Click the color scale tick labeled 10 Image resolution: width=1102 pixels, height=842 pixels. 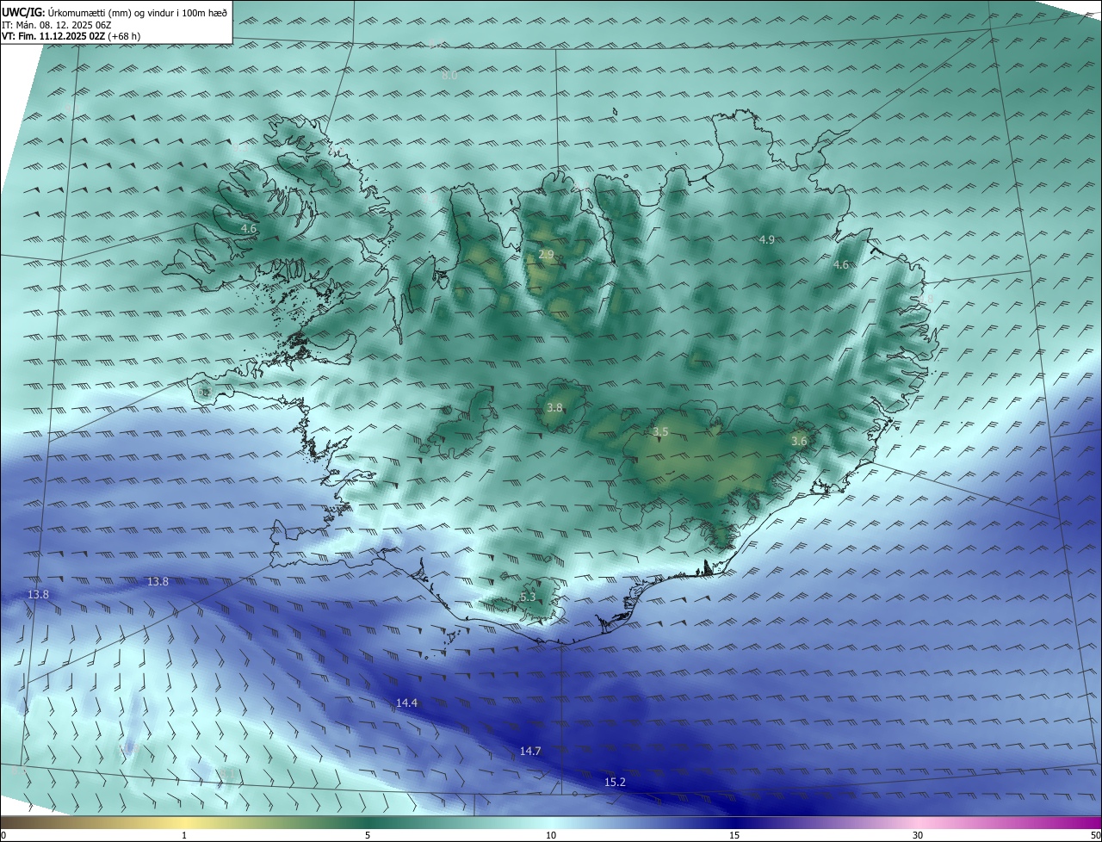tap(551, 835)
